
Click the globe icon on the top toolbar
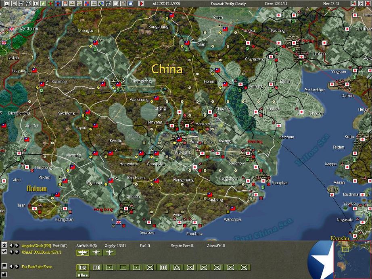click(101, 4)
